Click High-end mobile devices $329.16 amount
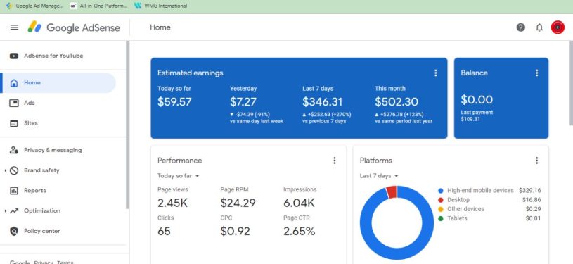This screenshot has width=573, height=264. pyautogui.click(x=530, y=190)
